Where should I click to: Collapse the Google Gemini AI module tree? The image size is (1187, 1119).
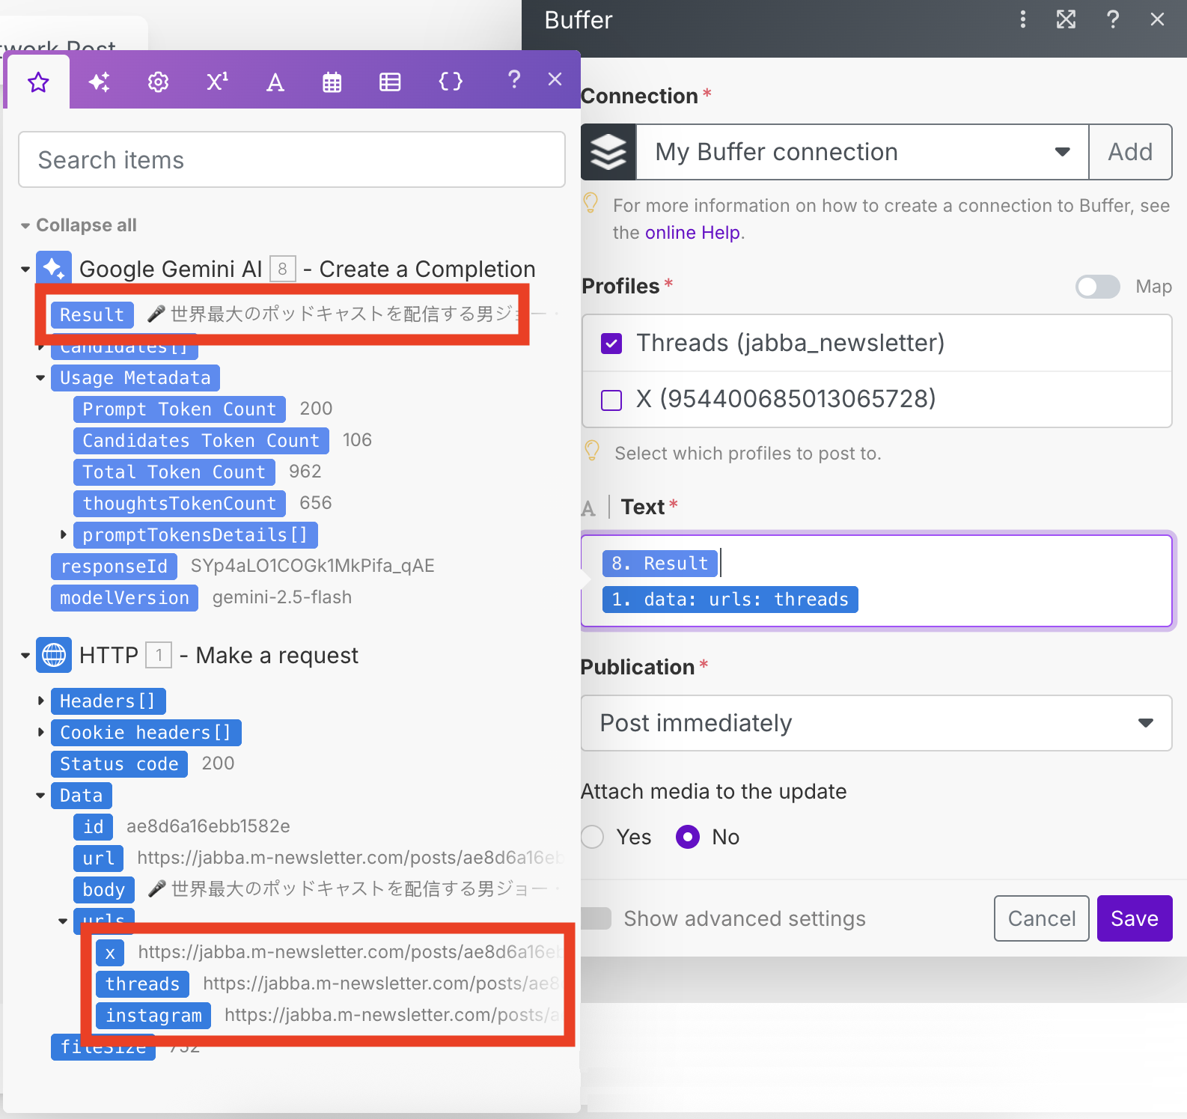pos(25,269)
